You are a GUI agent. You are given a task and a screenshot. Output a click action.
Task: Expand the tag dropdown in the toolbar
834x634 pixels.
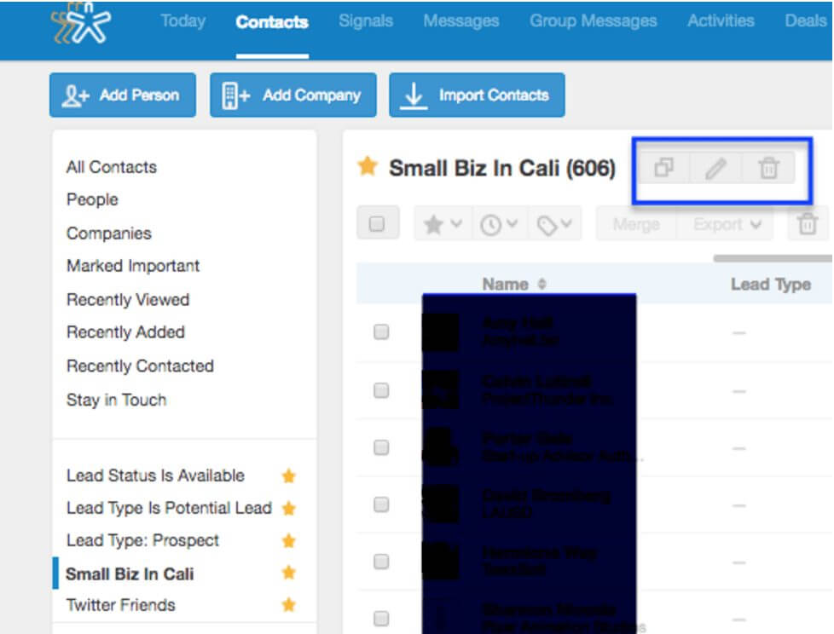[553, 225]
